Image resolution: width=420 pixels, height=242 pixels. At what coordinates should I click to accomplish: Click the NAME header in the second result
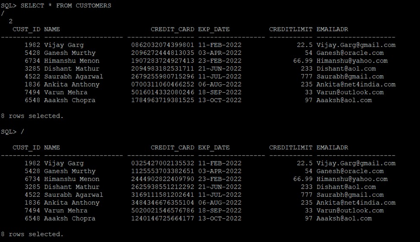[x=52, y=147]
